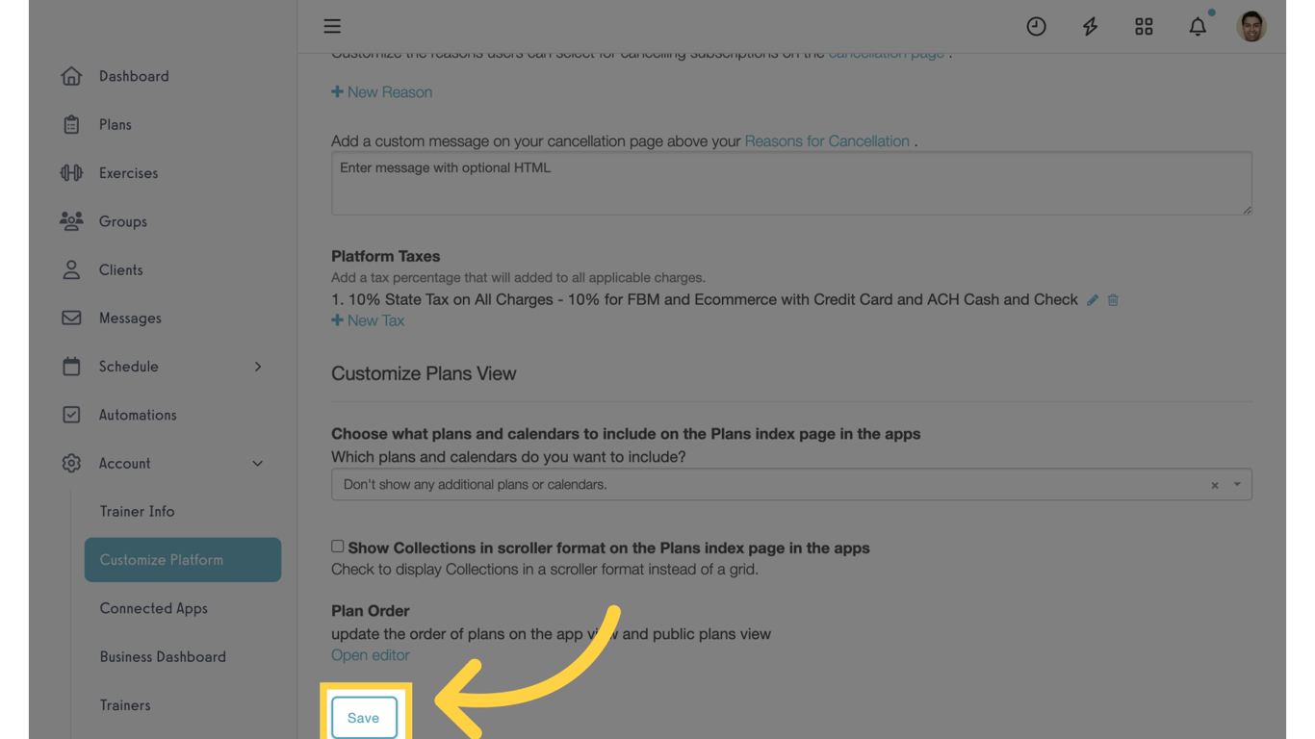1315x739 pixels.
Task: Open Exercises from the sidebar
Action: click(128, 173)
